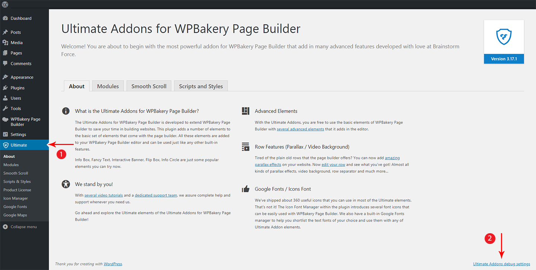This screenshot has width=536, height=270.
Task: Click the 'Version 3.17.1' label
Action: pos(504,59)
